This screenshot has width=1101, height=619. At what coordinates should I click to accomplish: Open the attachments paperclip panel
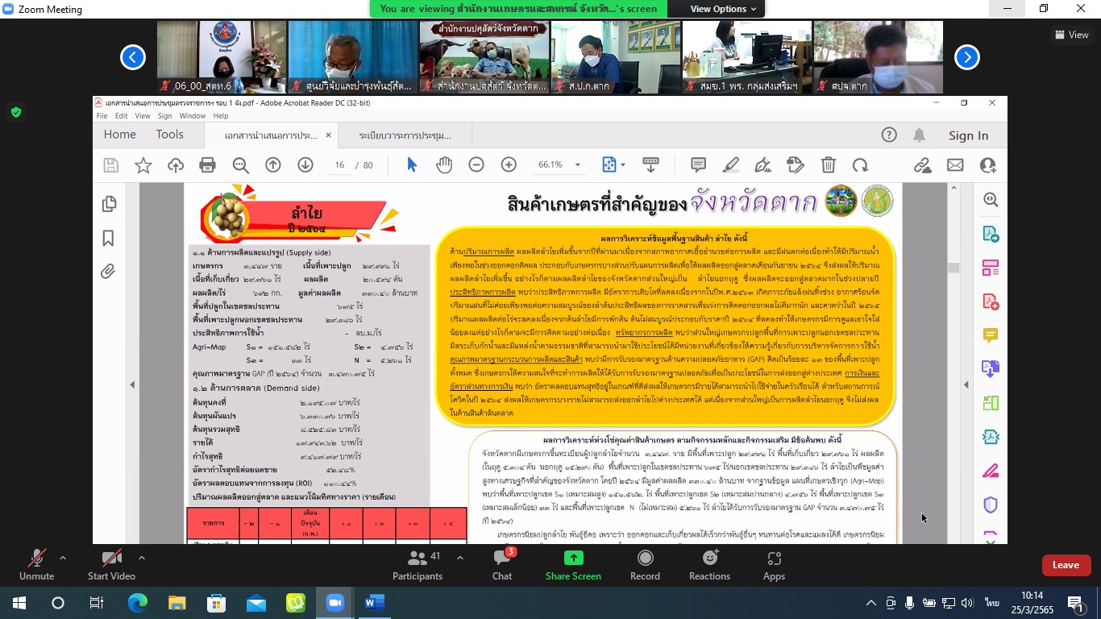pyautogui.click(x=109, y=272)
